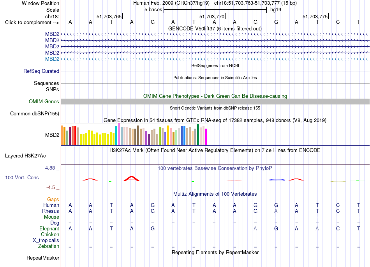Click the C base in Human alignment row
The width and height of the screenshot is (370, 267).
click(338, 205)
